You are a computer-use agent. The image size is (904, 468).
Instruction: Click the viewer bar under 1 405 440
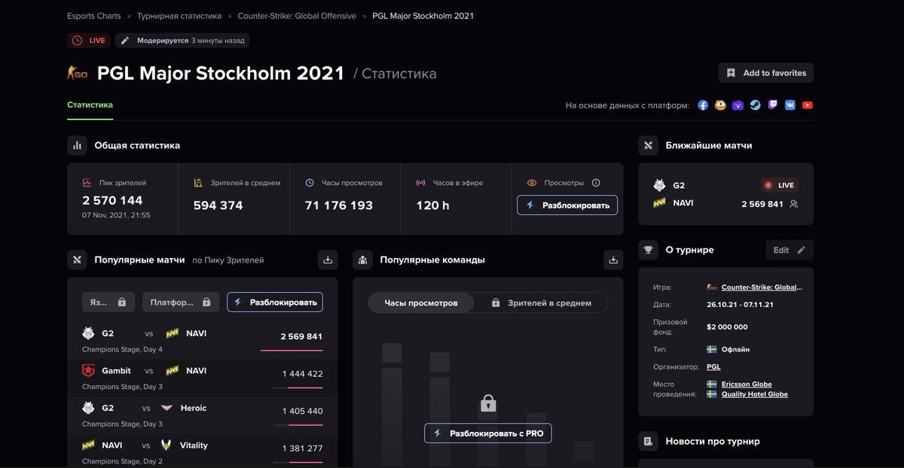[x=298, y=425]
